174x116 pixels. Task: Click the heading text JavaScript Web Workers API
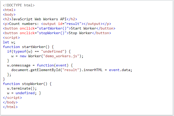coord(39,19)
